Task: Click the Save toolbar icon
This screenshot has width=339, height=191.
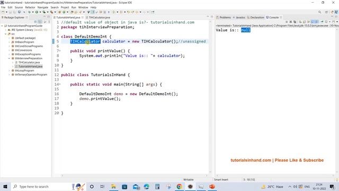Action: tap(10, 12)
